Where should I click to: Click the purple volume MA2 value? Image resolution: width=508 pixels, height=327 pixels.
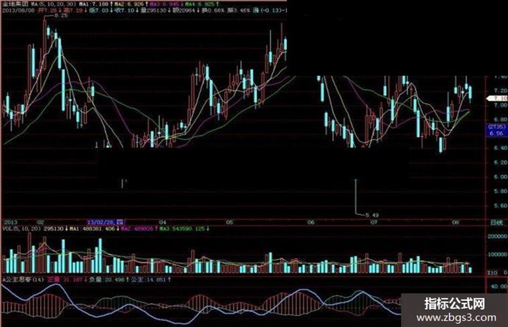coord(137,229)
